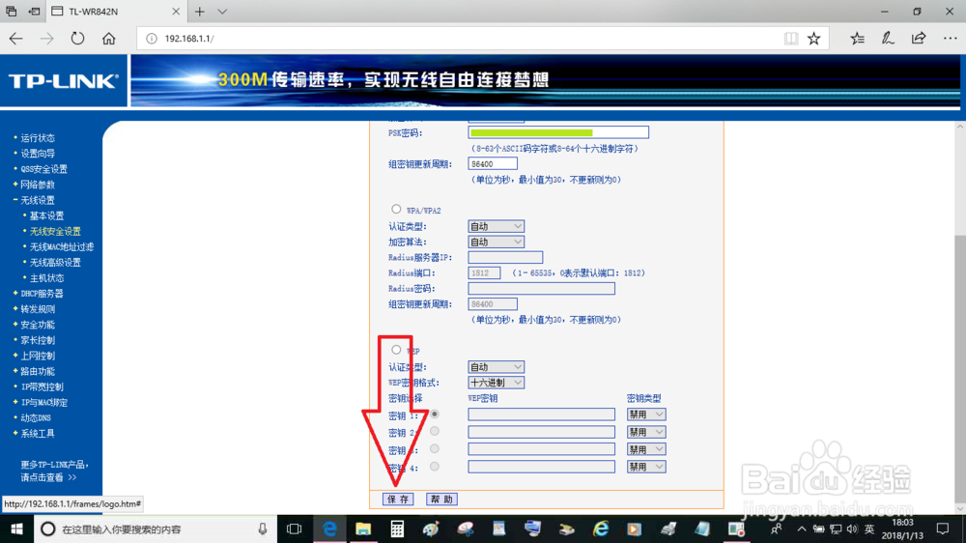This screenshot has height=543, width=966.
Task: Click the PSK密码 password field
Action: [558, 132]
